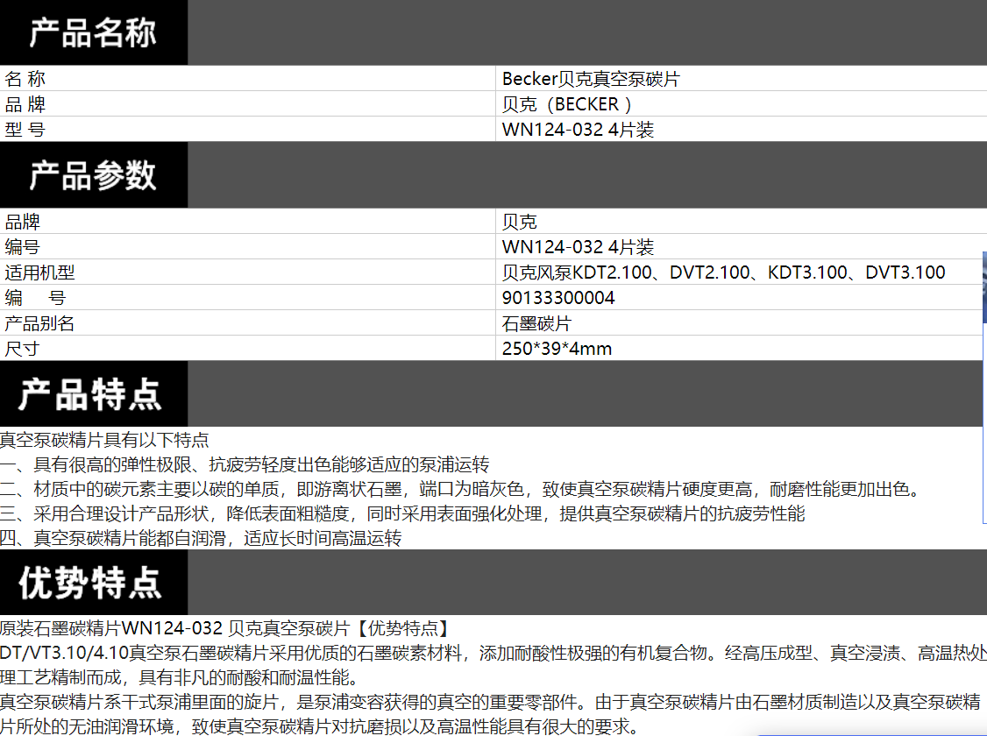Click the 产品名称 section header
This screenshot has width=987, height=736.
pos(93,32)
